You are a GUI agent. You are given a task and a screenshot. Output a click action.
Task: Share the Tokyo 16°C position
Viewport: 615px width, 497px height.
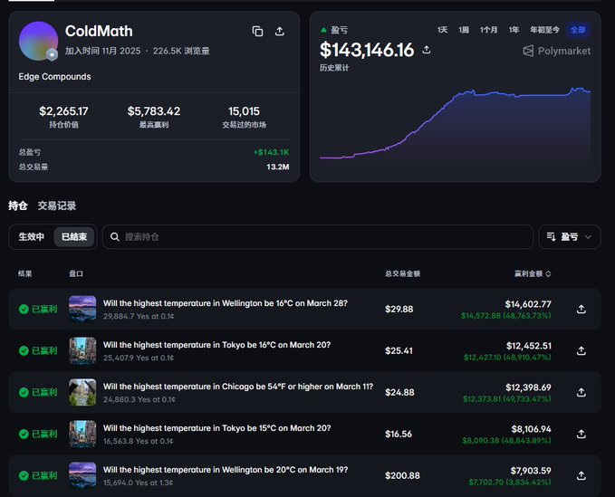tap(581, 350)
